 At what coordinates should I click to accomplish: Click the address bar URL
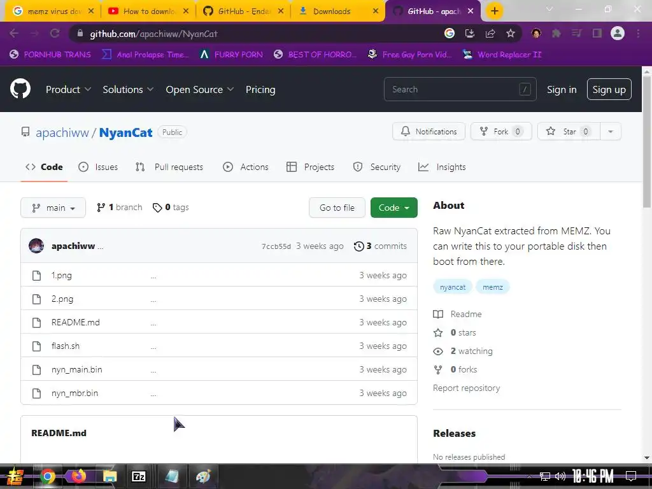coord(154,34)
